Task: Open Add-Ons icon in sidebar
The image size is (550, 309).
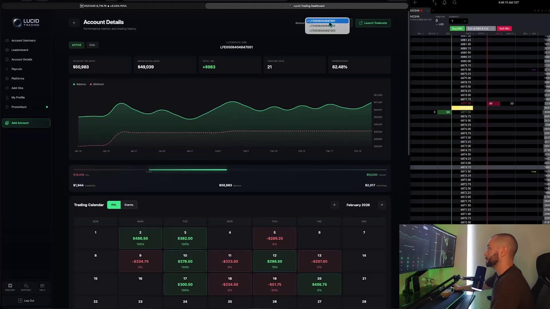Action: tap(7, 88)
